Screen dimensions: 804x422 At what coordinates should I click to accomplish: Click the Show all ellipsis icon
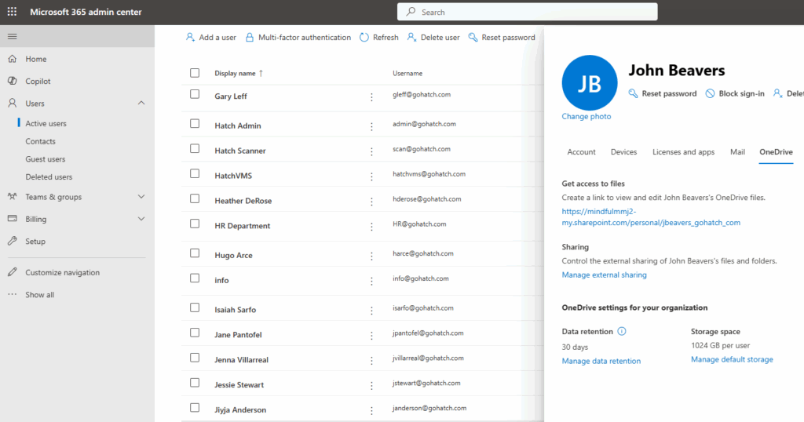[x=13, y=294]
